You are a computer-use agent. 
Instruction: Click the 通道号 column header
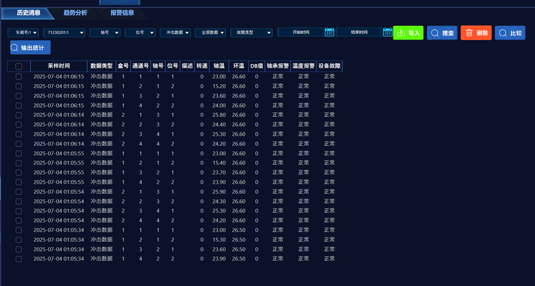point(140,66)
